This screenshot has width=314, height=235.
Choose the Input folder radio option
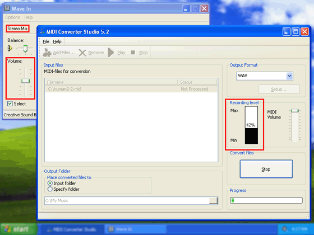[50, 184]
